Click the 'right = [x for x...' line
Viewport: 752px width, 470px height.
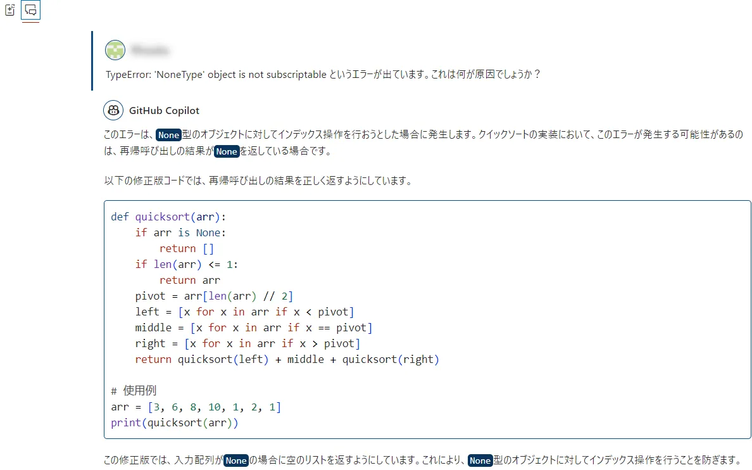point(248,344)
